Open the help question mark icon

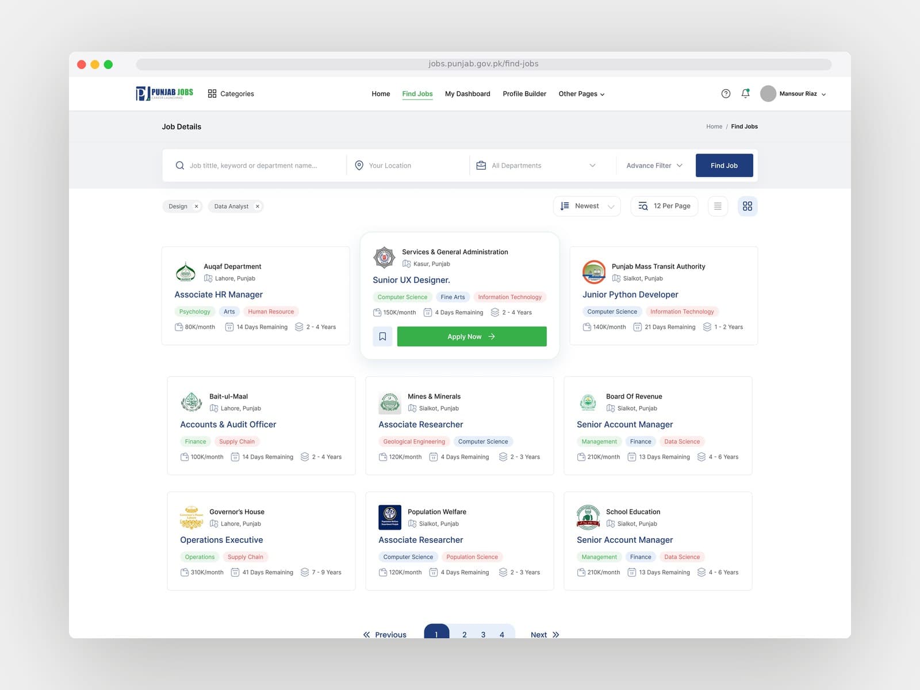click(726, 94)
